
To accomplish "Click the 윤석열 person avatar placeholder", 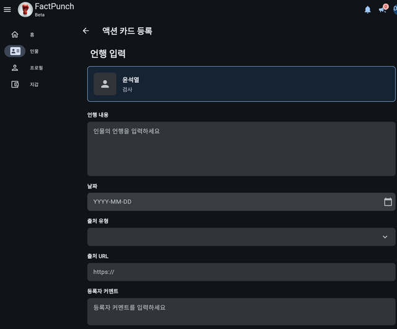I will pos(105,84).
